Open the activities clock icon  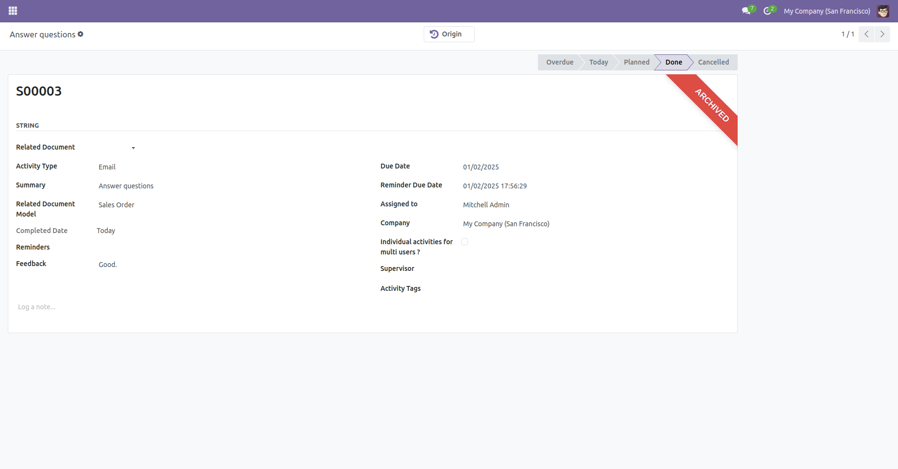coord(768,11)
